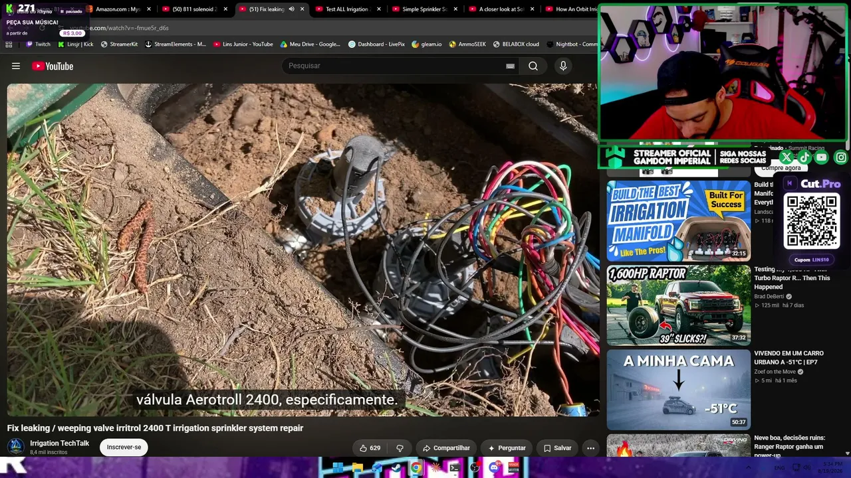The image size is (851, 478).
Task: Open the Irrigation TechTalk channel avatar
Action: point(16,447)
